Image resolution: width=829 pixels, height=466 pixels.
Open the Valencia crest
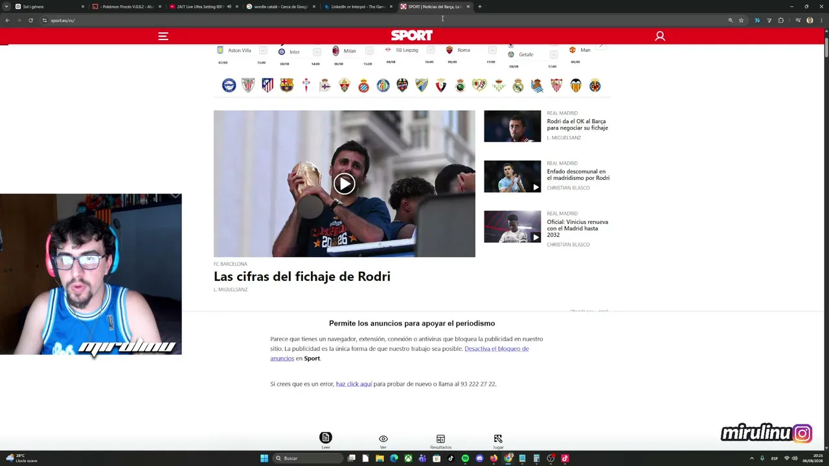[x=576, y=85]
